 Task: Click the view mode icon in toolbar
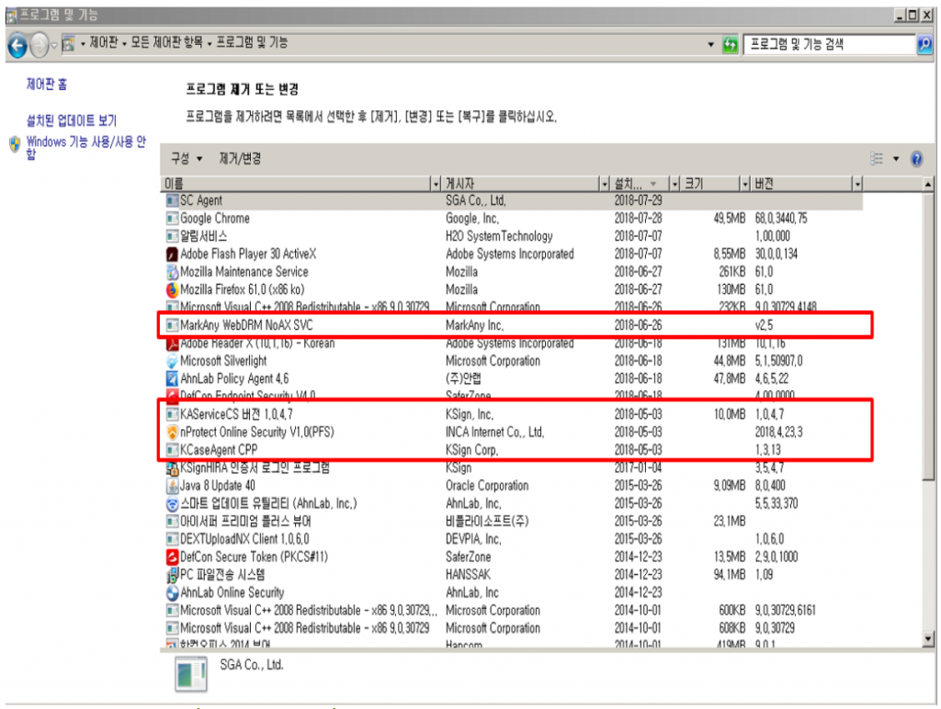coord(877,159)
